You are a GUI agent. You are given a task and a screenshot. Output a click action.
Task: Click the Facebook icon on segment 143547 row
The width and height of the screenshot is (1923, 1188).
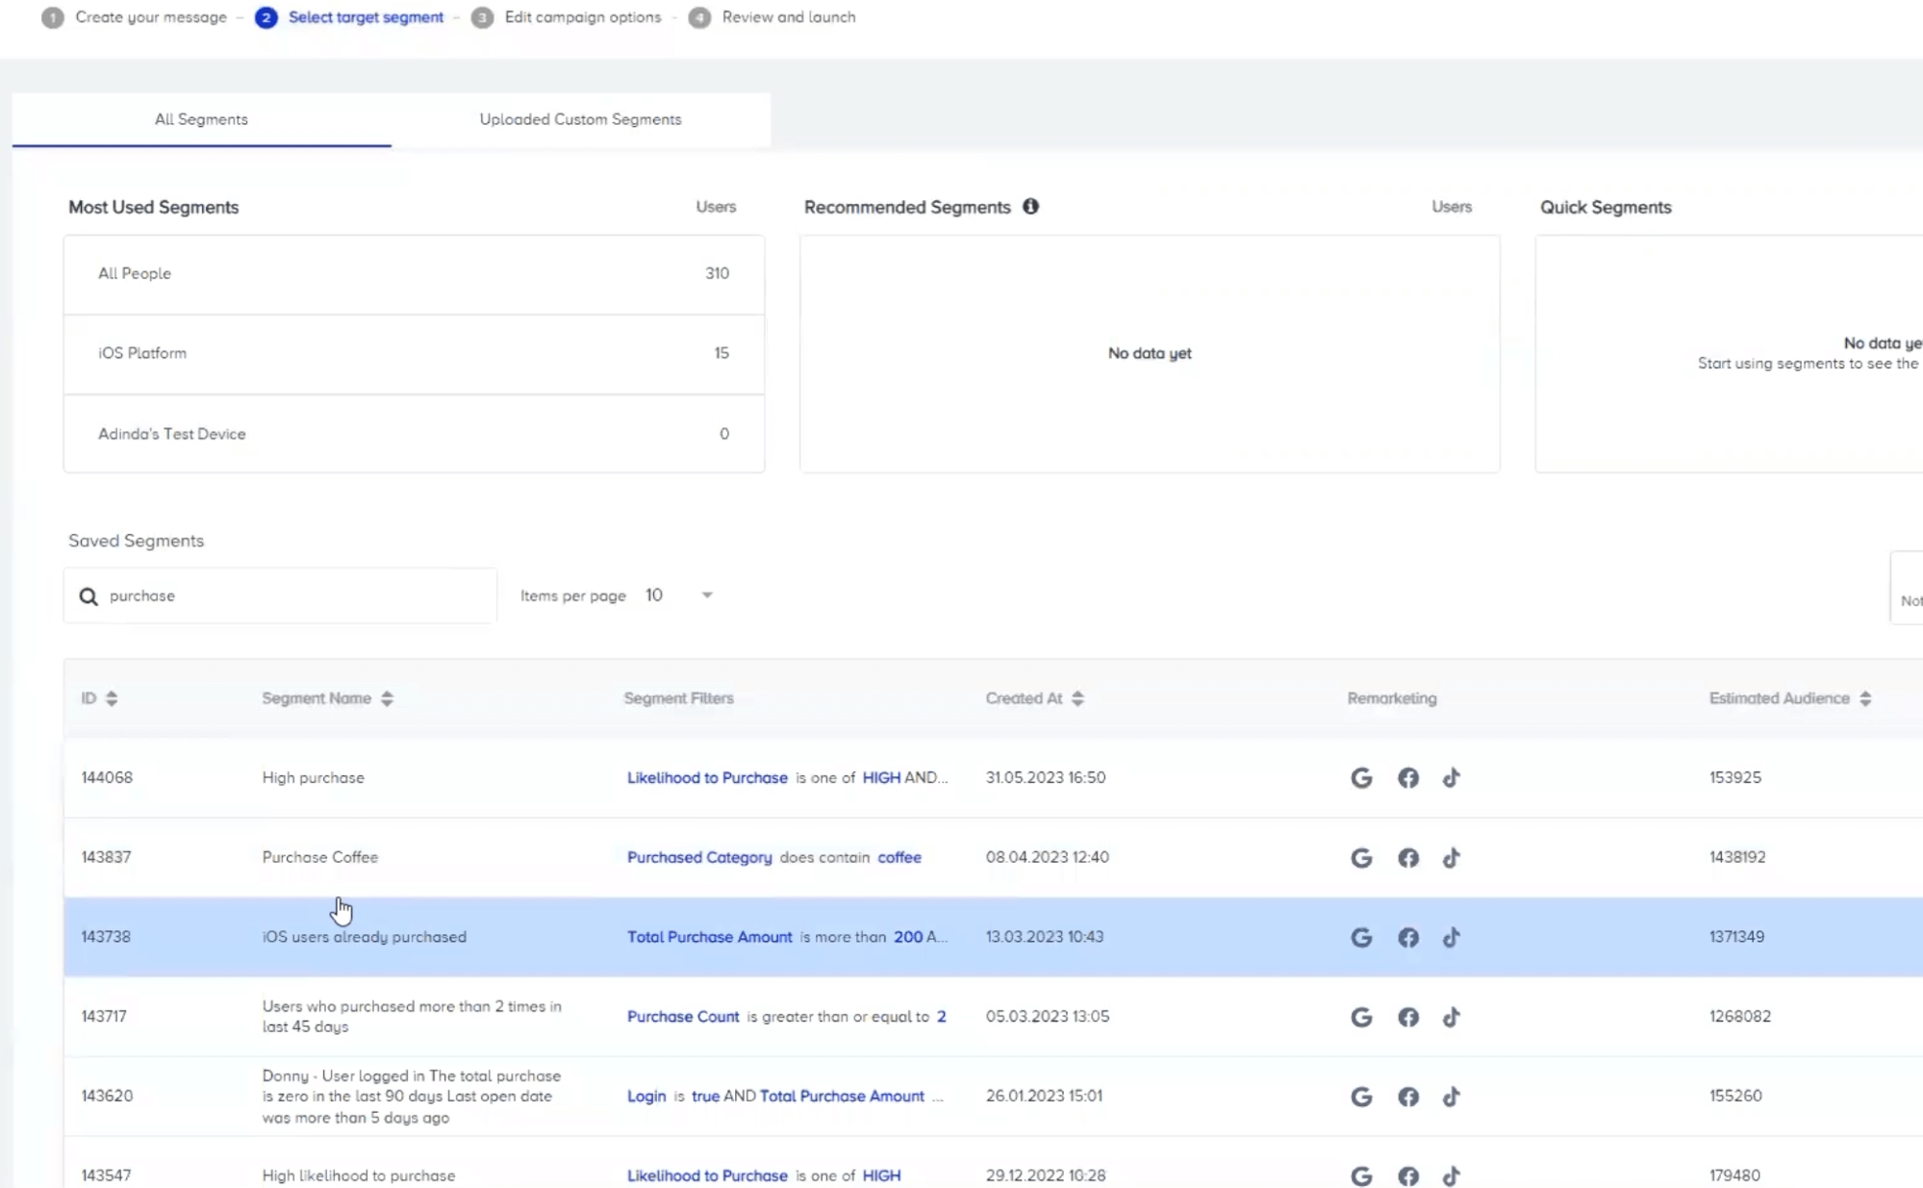(x=1407, y=1175)
